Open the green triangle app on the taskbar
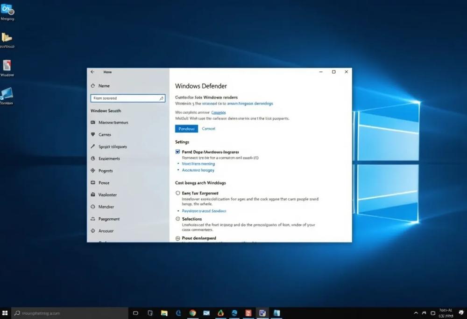 [x=220, y=313]
